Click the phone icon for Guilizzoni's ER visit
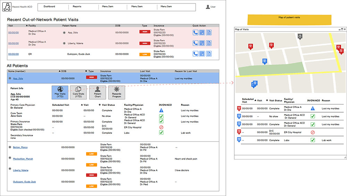347x196 pixels. (196, 54)
